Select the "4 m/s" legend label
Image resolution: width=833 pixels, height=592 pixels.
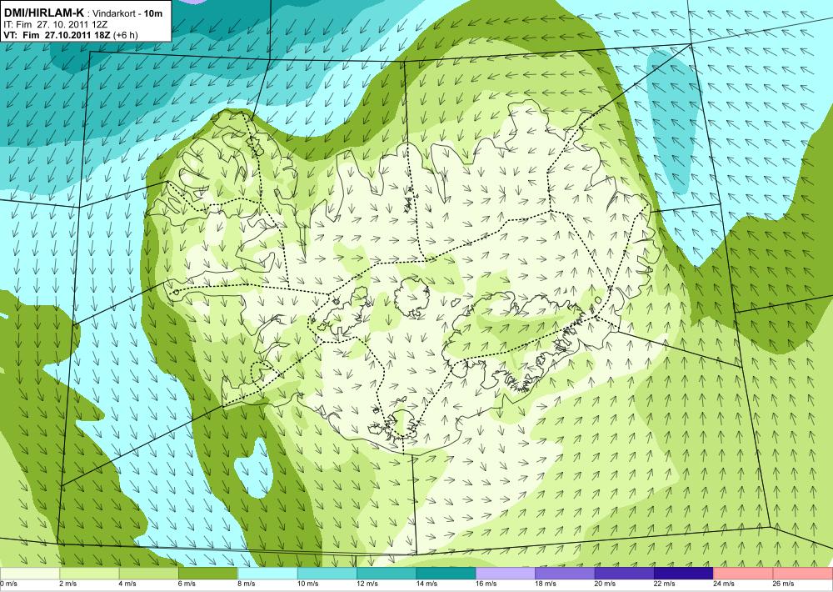pos(127,584)
